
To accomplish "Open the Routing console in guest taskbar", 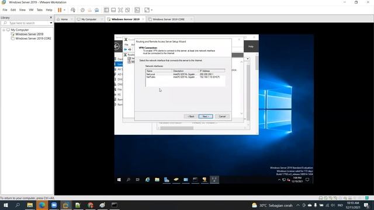I will 214,180.
